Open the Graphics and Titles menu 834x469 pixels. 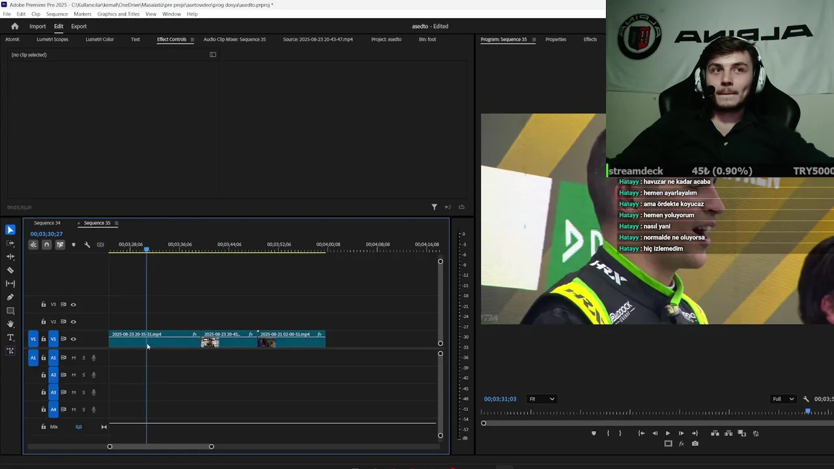(118, 14)
